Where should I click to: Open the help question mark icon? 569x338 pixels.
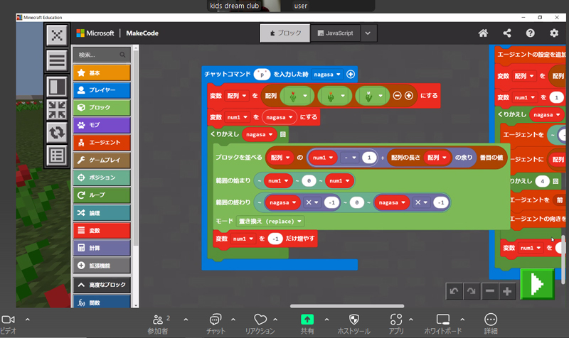530,33
